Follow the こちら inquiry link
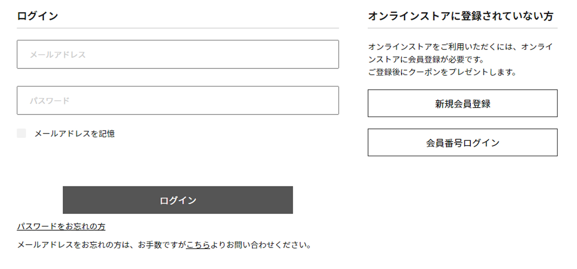Image resolution: width=577 pixels, height=269 pixels. (198, 245)
